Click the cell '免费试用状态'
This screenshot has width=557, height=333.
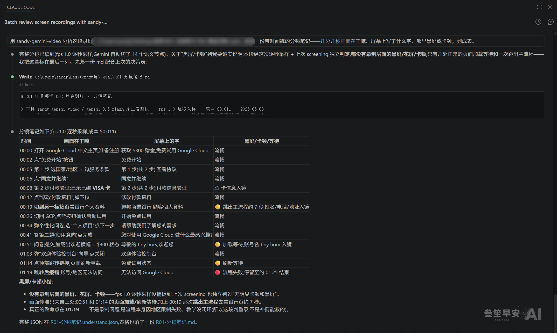tap(167, 263)
